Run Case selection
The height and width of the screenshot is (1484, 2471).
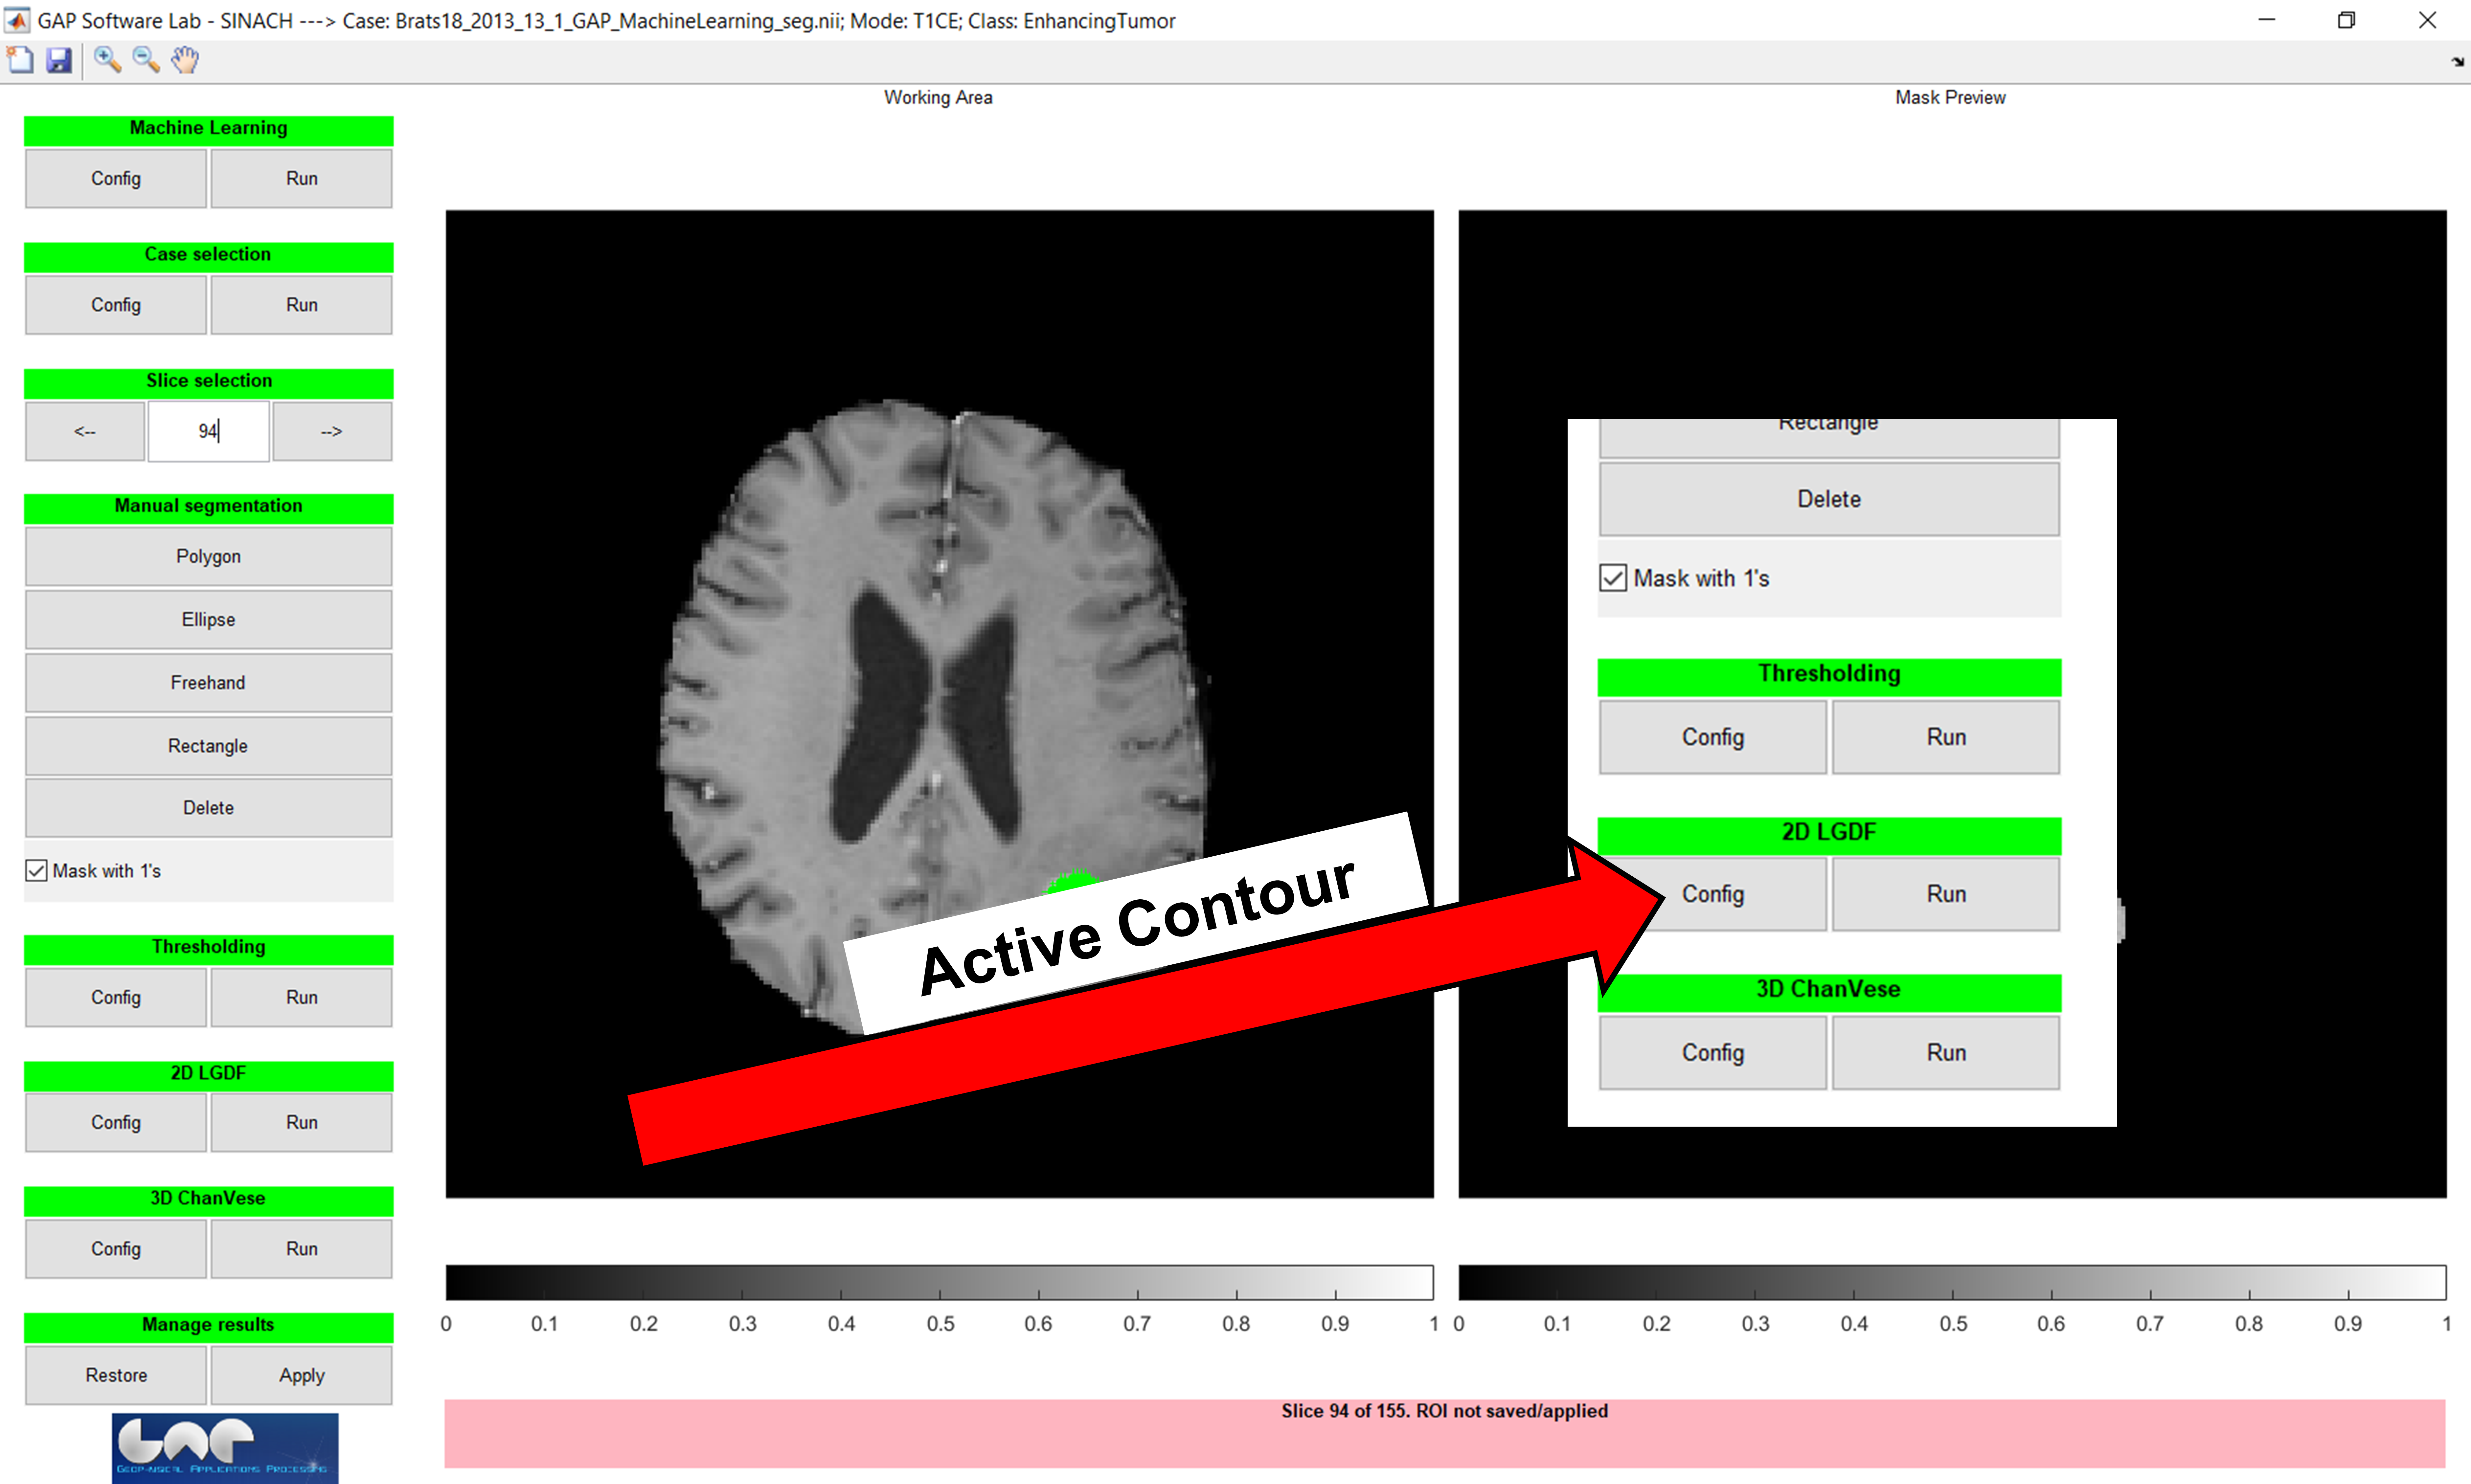click(302, 305)
